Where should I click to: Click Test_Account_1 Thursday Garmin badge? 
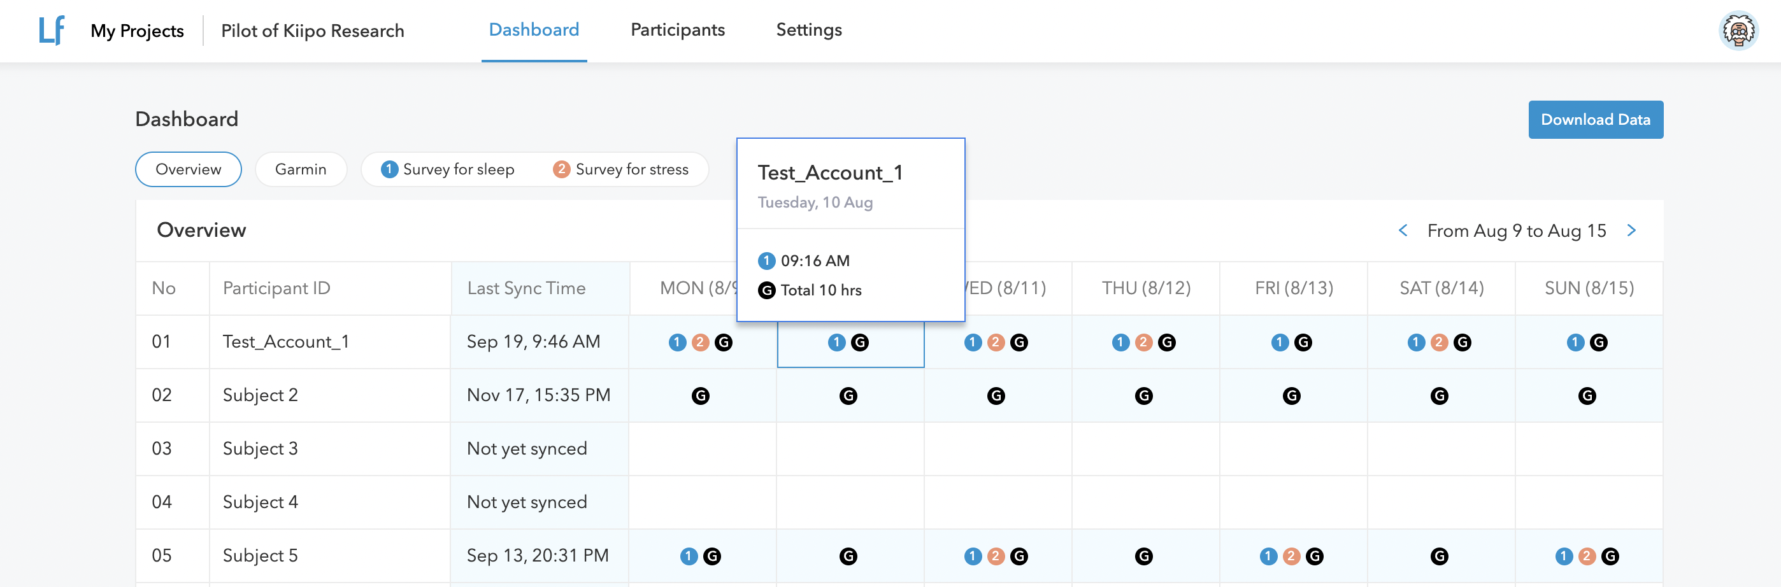coord(1166,343)
